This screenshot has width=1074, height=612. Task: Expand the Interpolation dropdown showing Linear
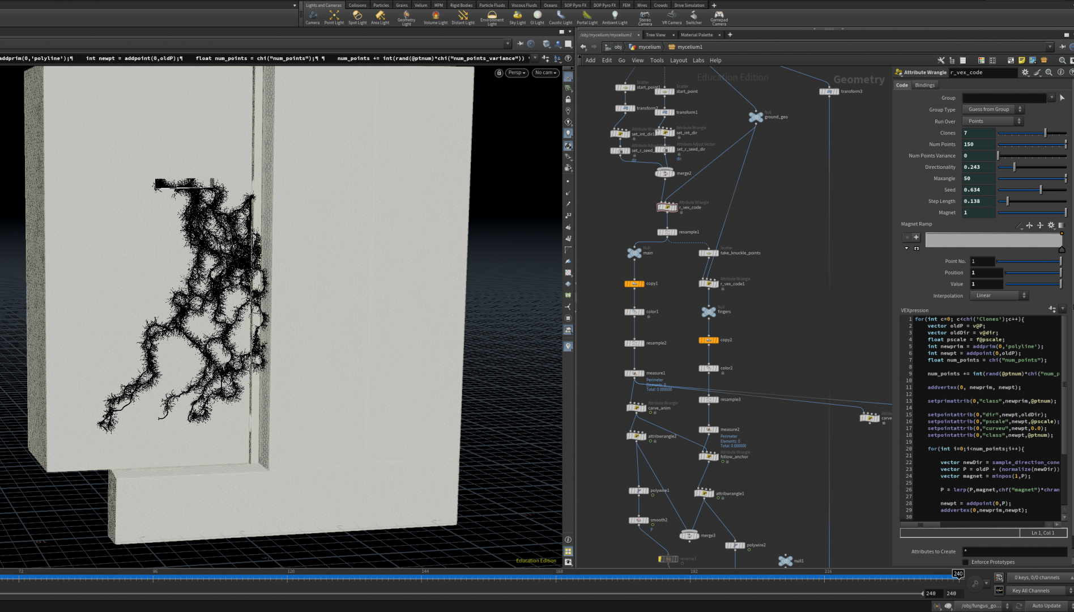[998, 295]
